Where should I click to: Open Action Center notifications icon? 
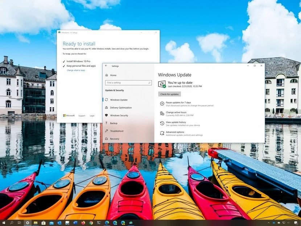coord(296,223)
